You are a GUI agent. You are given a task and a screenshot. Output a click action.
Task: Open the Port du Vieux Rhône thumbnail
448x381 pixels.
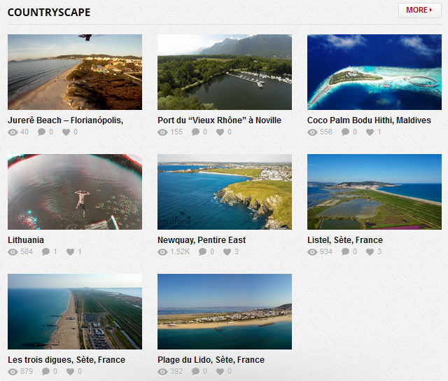225,72
